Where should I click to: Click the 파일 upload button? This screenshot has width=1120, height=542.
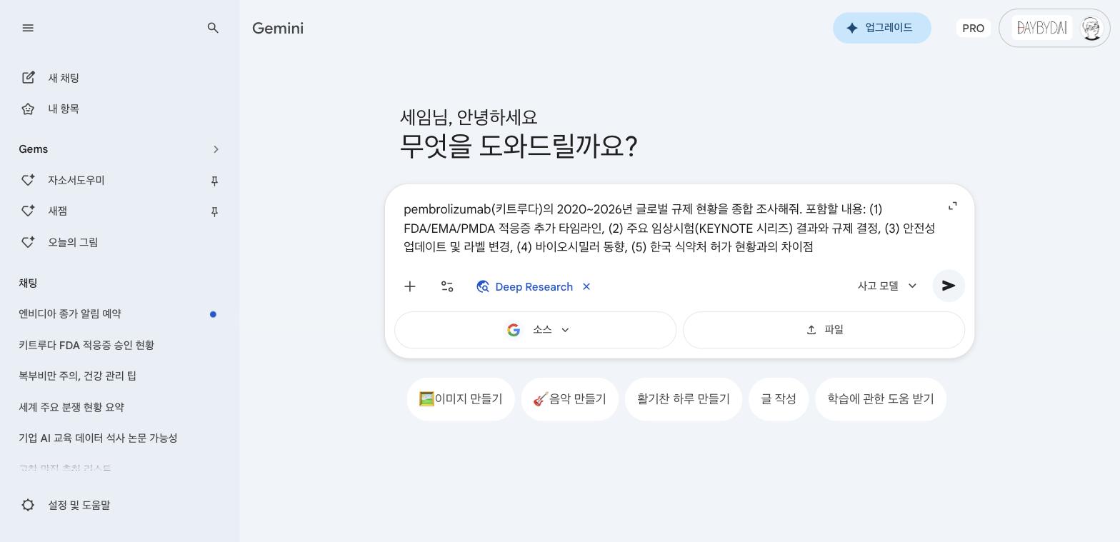click(824, 330)
